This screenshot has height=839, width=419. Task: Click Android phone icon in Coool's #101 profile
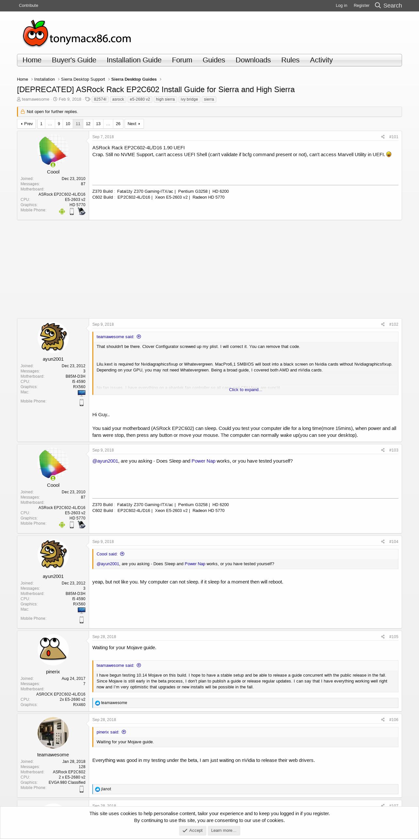[62, 212]
